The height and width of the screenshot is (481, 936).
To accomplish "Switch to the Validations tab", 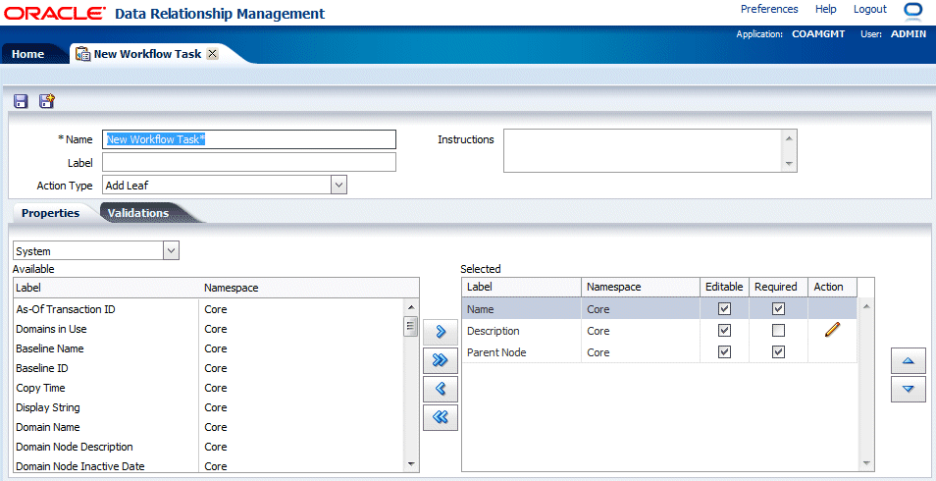I will click(138, 213).
